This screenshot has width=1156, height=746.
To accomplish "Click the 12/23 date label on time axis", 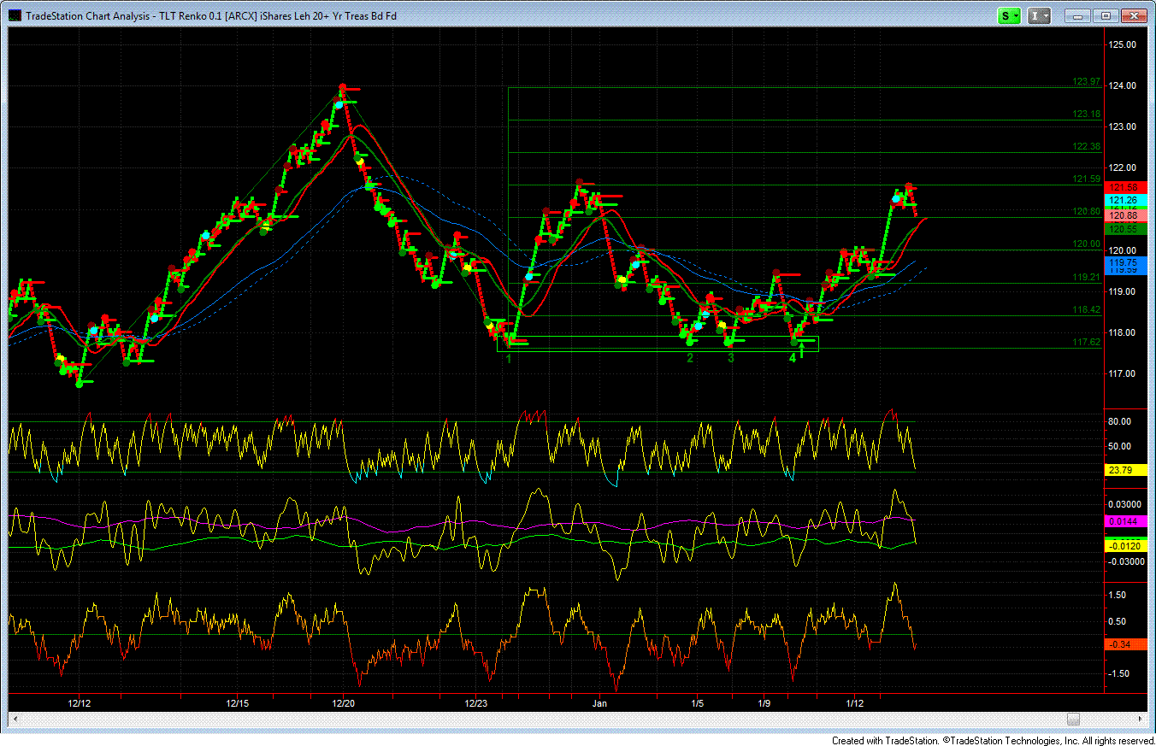I will coord(476,703).
